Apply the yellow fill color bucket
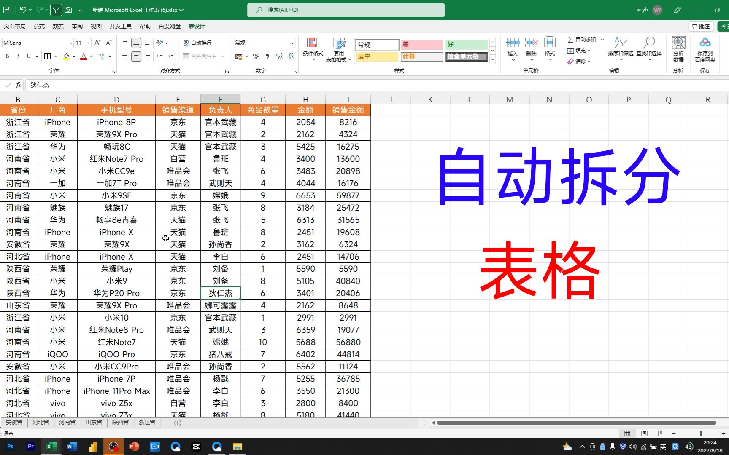The width and height of the screenshot is (729, 455). pyautogui.click(x=66, y=56)
